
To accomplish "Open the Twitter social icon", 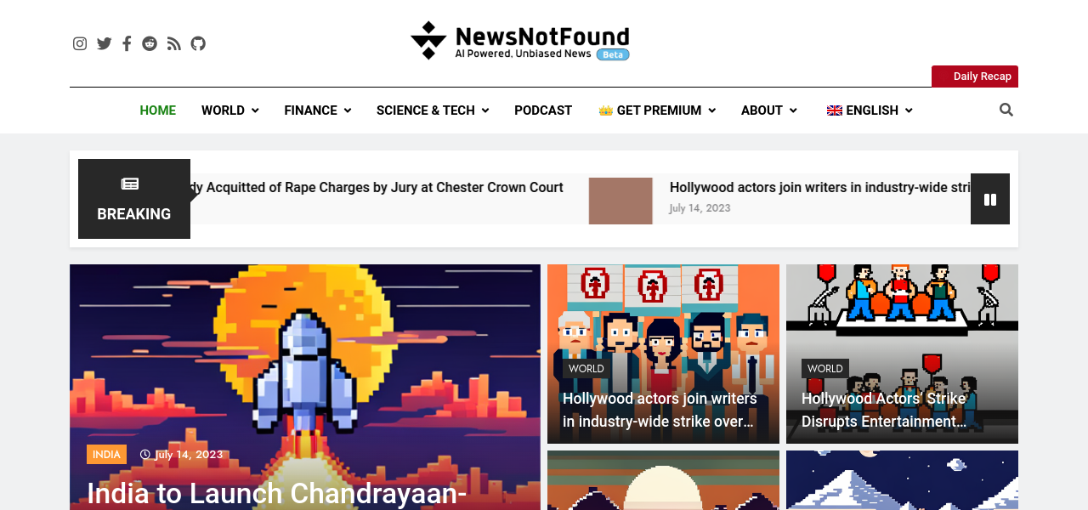I will click(104, 43).
